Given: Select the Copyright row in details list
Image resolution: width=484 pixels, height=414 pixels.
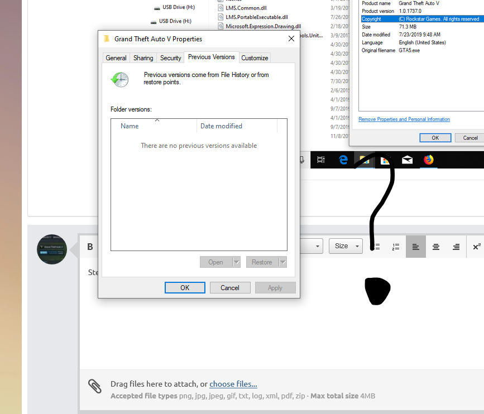Looking at the screenshot, I should pos(422,19).
